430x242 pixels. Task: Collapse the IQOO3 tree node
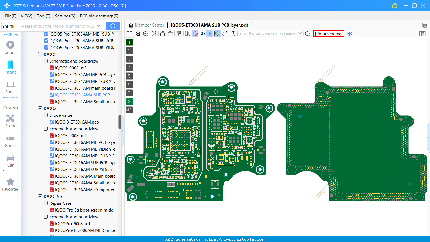(40, 108)
